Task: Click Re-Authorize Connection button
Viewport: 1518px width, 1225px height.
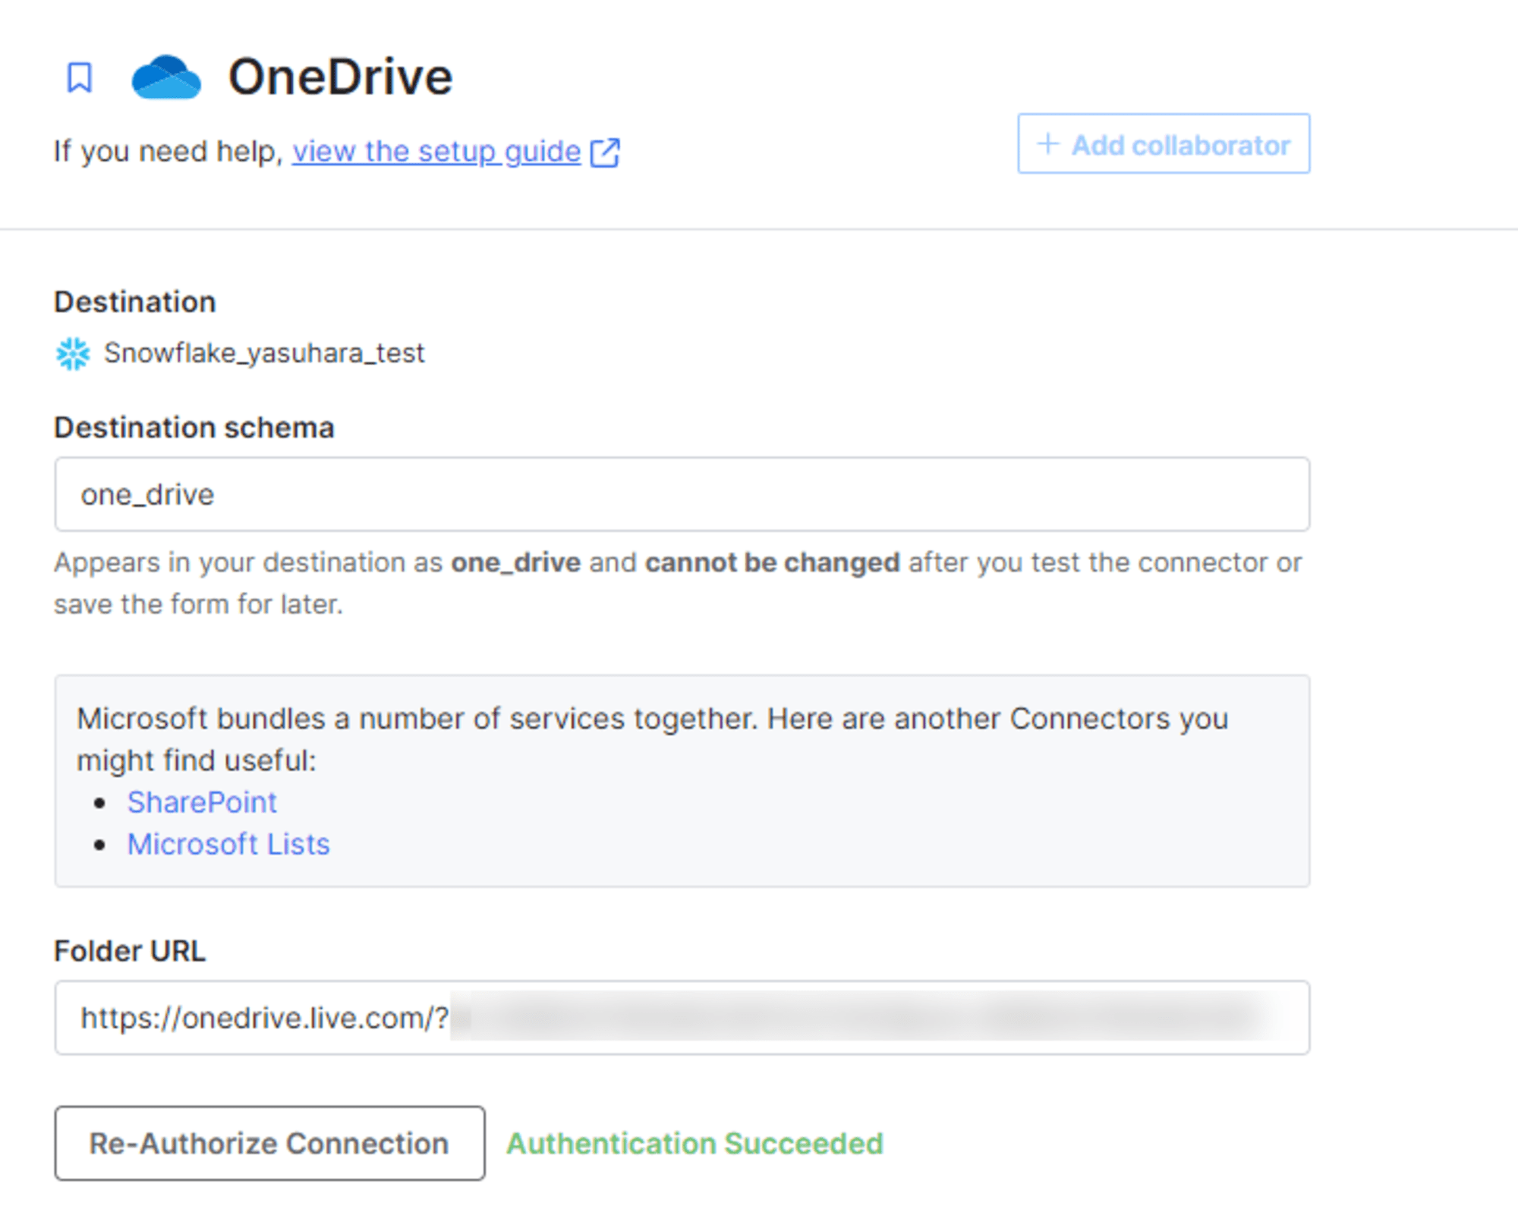Action: 269,1143
